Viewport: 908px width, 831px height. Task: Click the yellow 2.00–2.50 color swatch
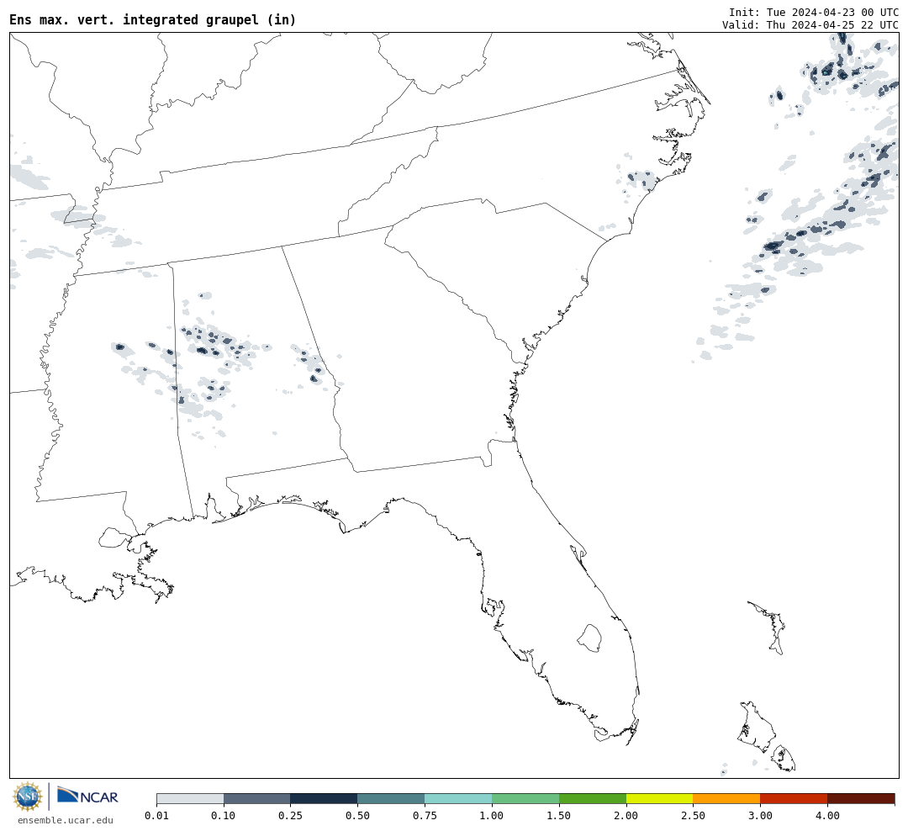660,799
